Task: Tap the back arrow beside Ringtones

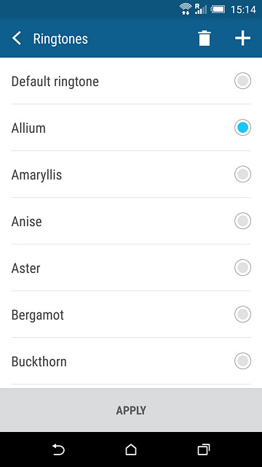Action: pyautogui.click(x=17, y=39)
